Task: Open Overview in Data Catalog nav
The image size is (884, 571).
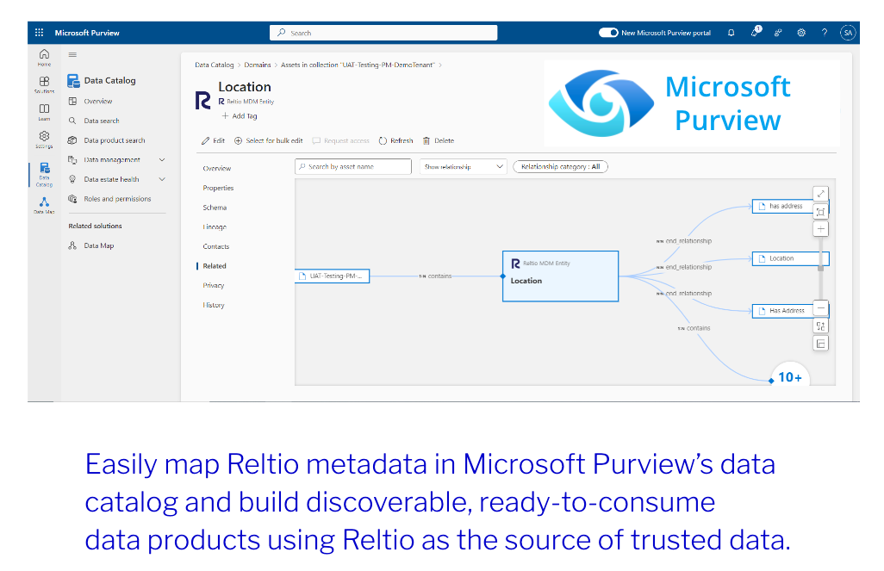Action: pos(98,102)
